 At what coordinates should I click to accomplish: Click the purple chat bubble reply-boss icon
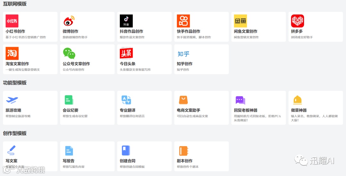(241, 100)
